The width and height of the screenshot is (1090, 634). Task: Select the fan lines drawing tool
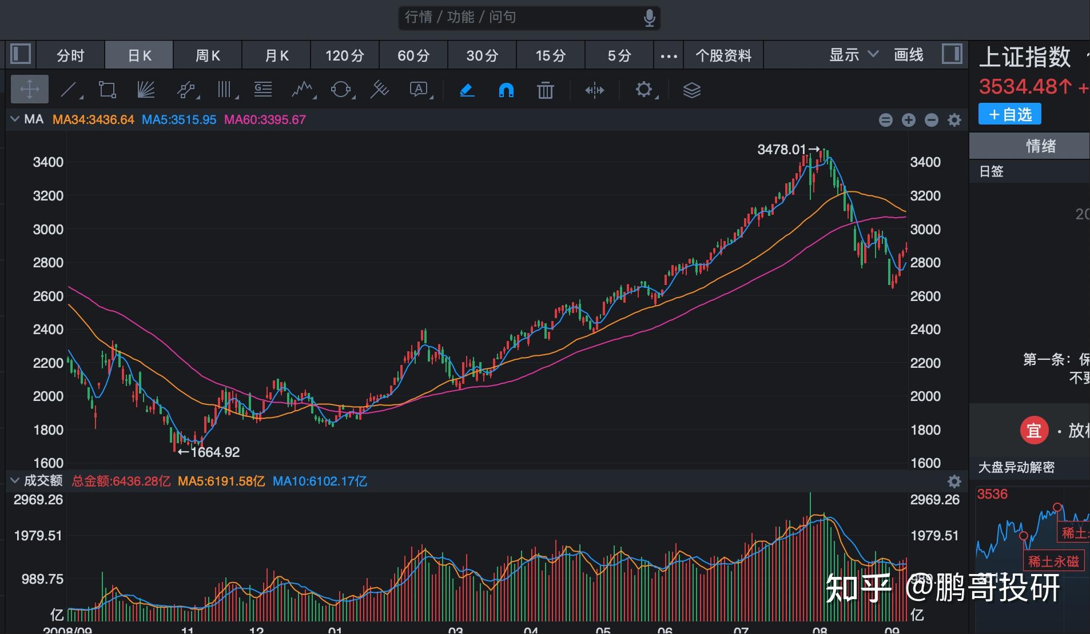click(146, 90)
